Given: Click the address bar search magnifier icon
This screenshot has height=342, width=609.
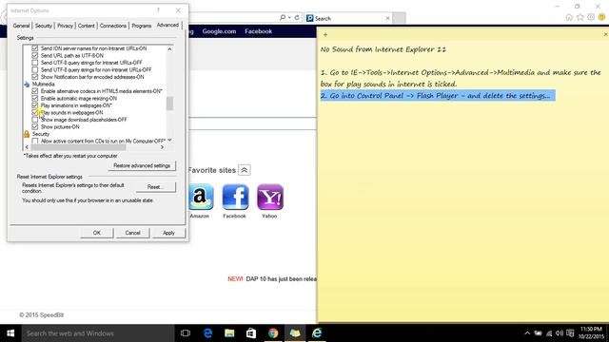Looking at the screenshot, I should click(x=283, y=17).
